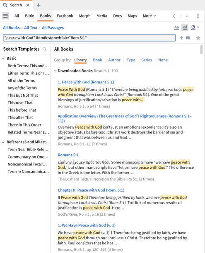Collapse the Downloaded Books results group

[55, 71]
